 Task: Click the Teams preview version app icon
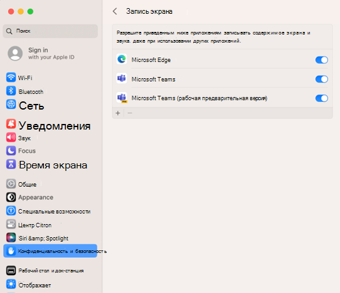point(122,98)
